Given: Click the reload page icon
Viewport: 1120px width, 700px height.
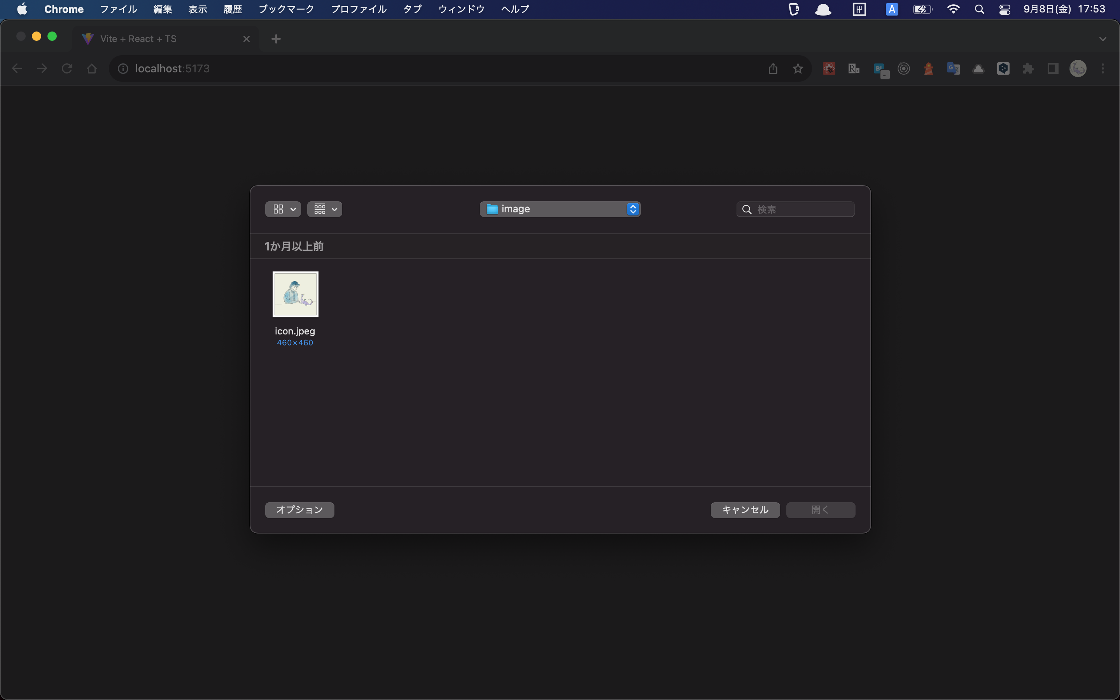Looking at the screenshot, I should [x=67, y=68].
